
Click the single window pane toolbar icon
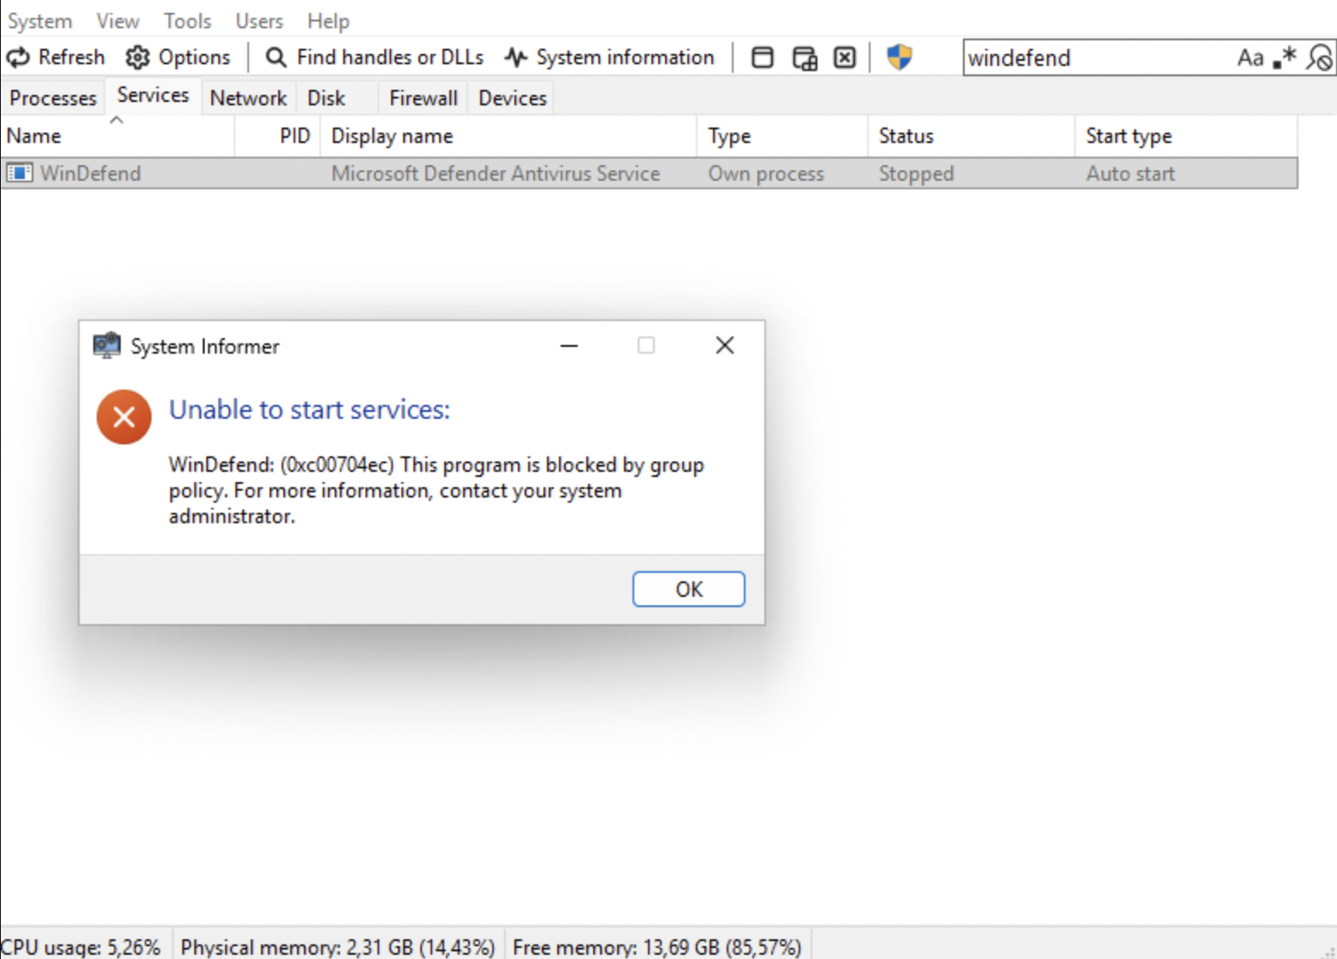tap(761, 57)
